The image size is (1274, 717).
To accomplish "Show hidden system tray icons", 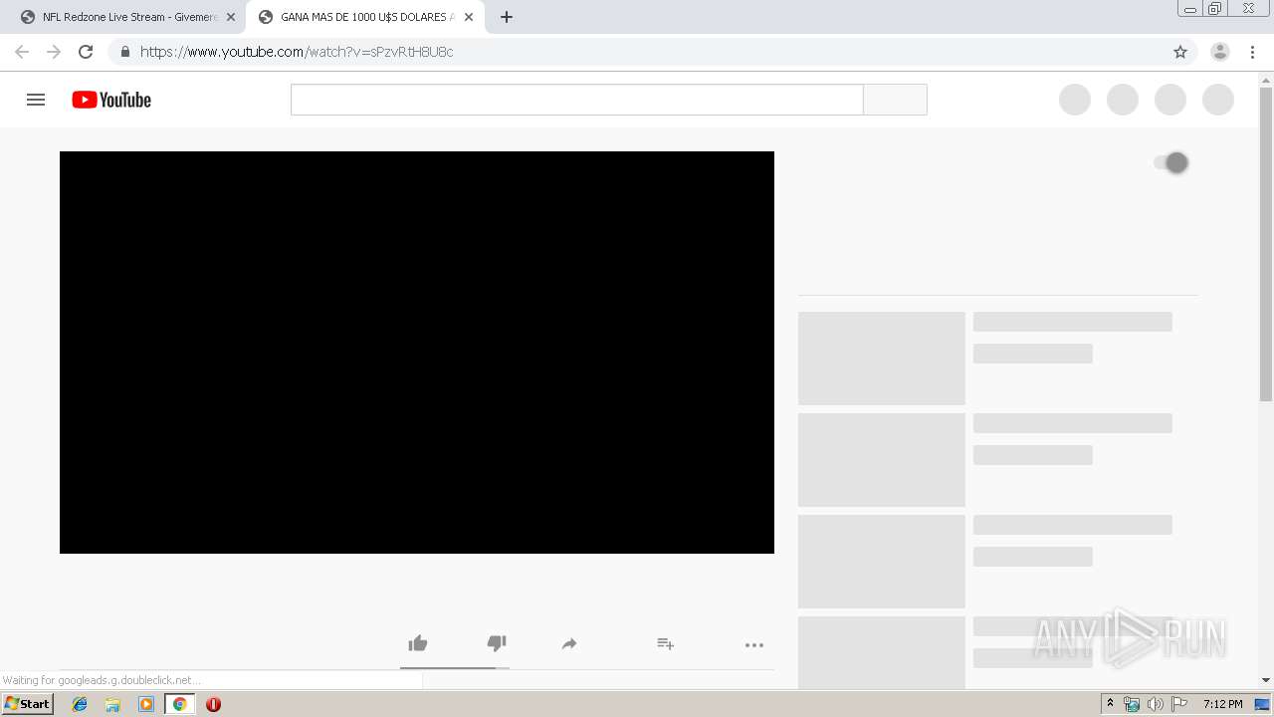I will tap(1110, 704).
